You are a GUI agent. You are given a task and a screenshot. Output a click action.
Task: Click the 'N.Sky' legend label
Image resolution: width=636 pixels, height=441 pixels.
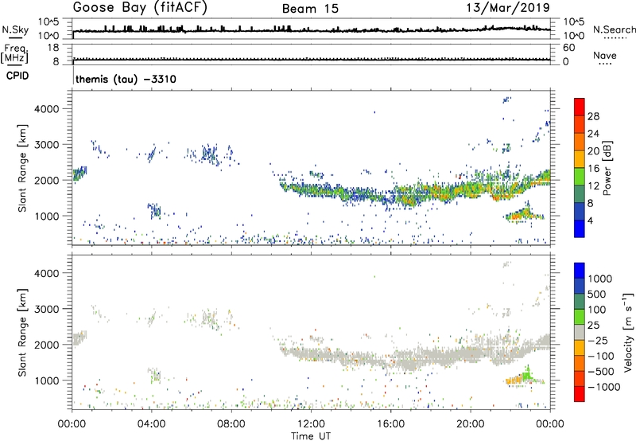click(x=15, y=29)
